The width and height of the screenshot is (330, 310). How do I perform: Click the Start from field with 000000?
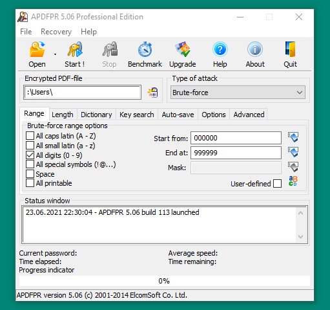(x=236, y=138)
